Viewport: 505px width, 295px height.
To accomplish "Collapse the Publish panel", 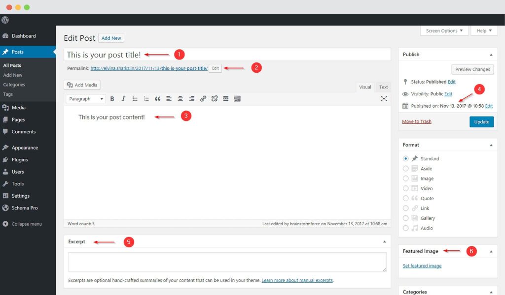I will click(x=491, y=55).
